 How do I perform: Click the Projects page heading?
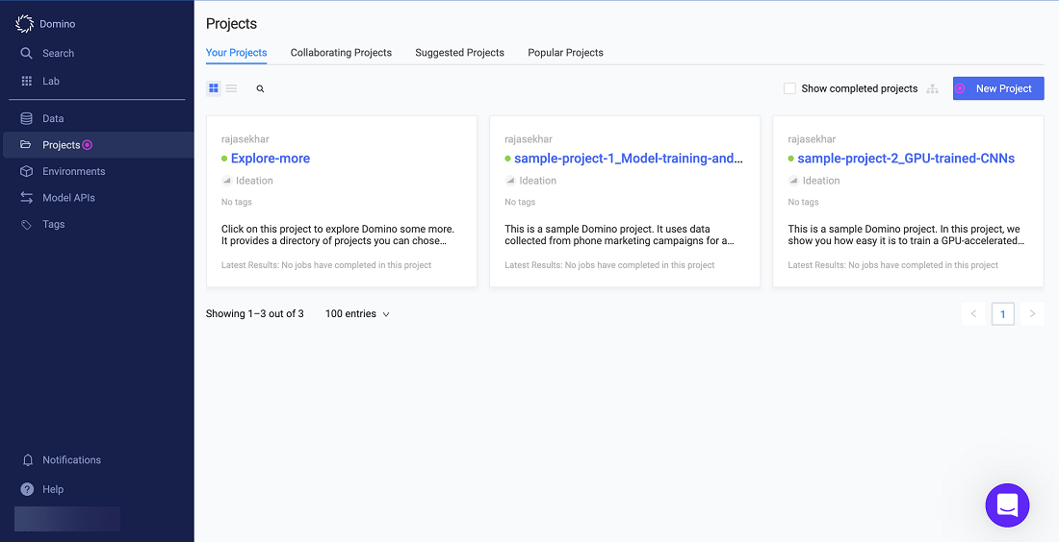click(232, 24)
